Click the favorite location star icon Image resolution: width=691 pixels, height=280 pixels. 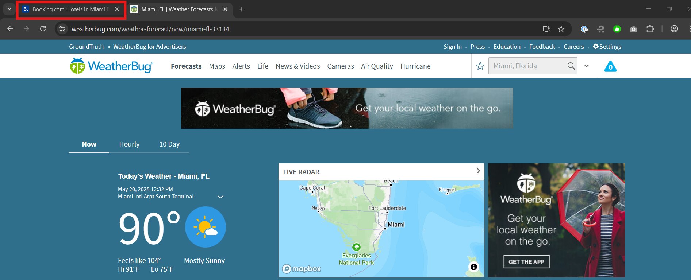pos(480,66)
